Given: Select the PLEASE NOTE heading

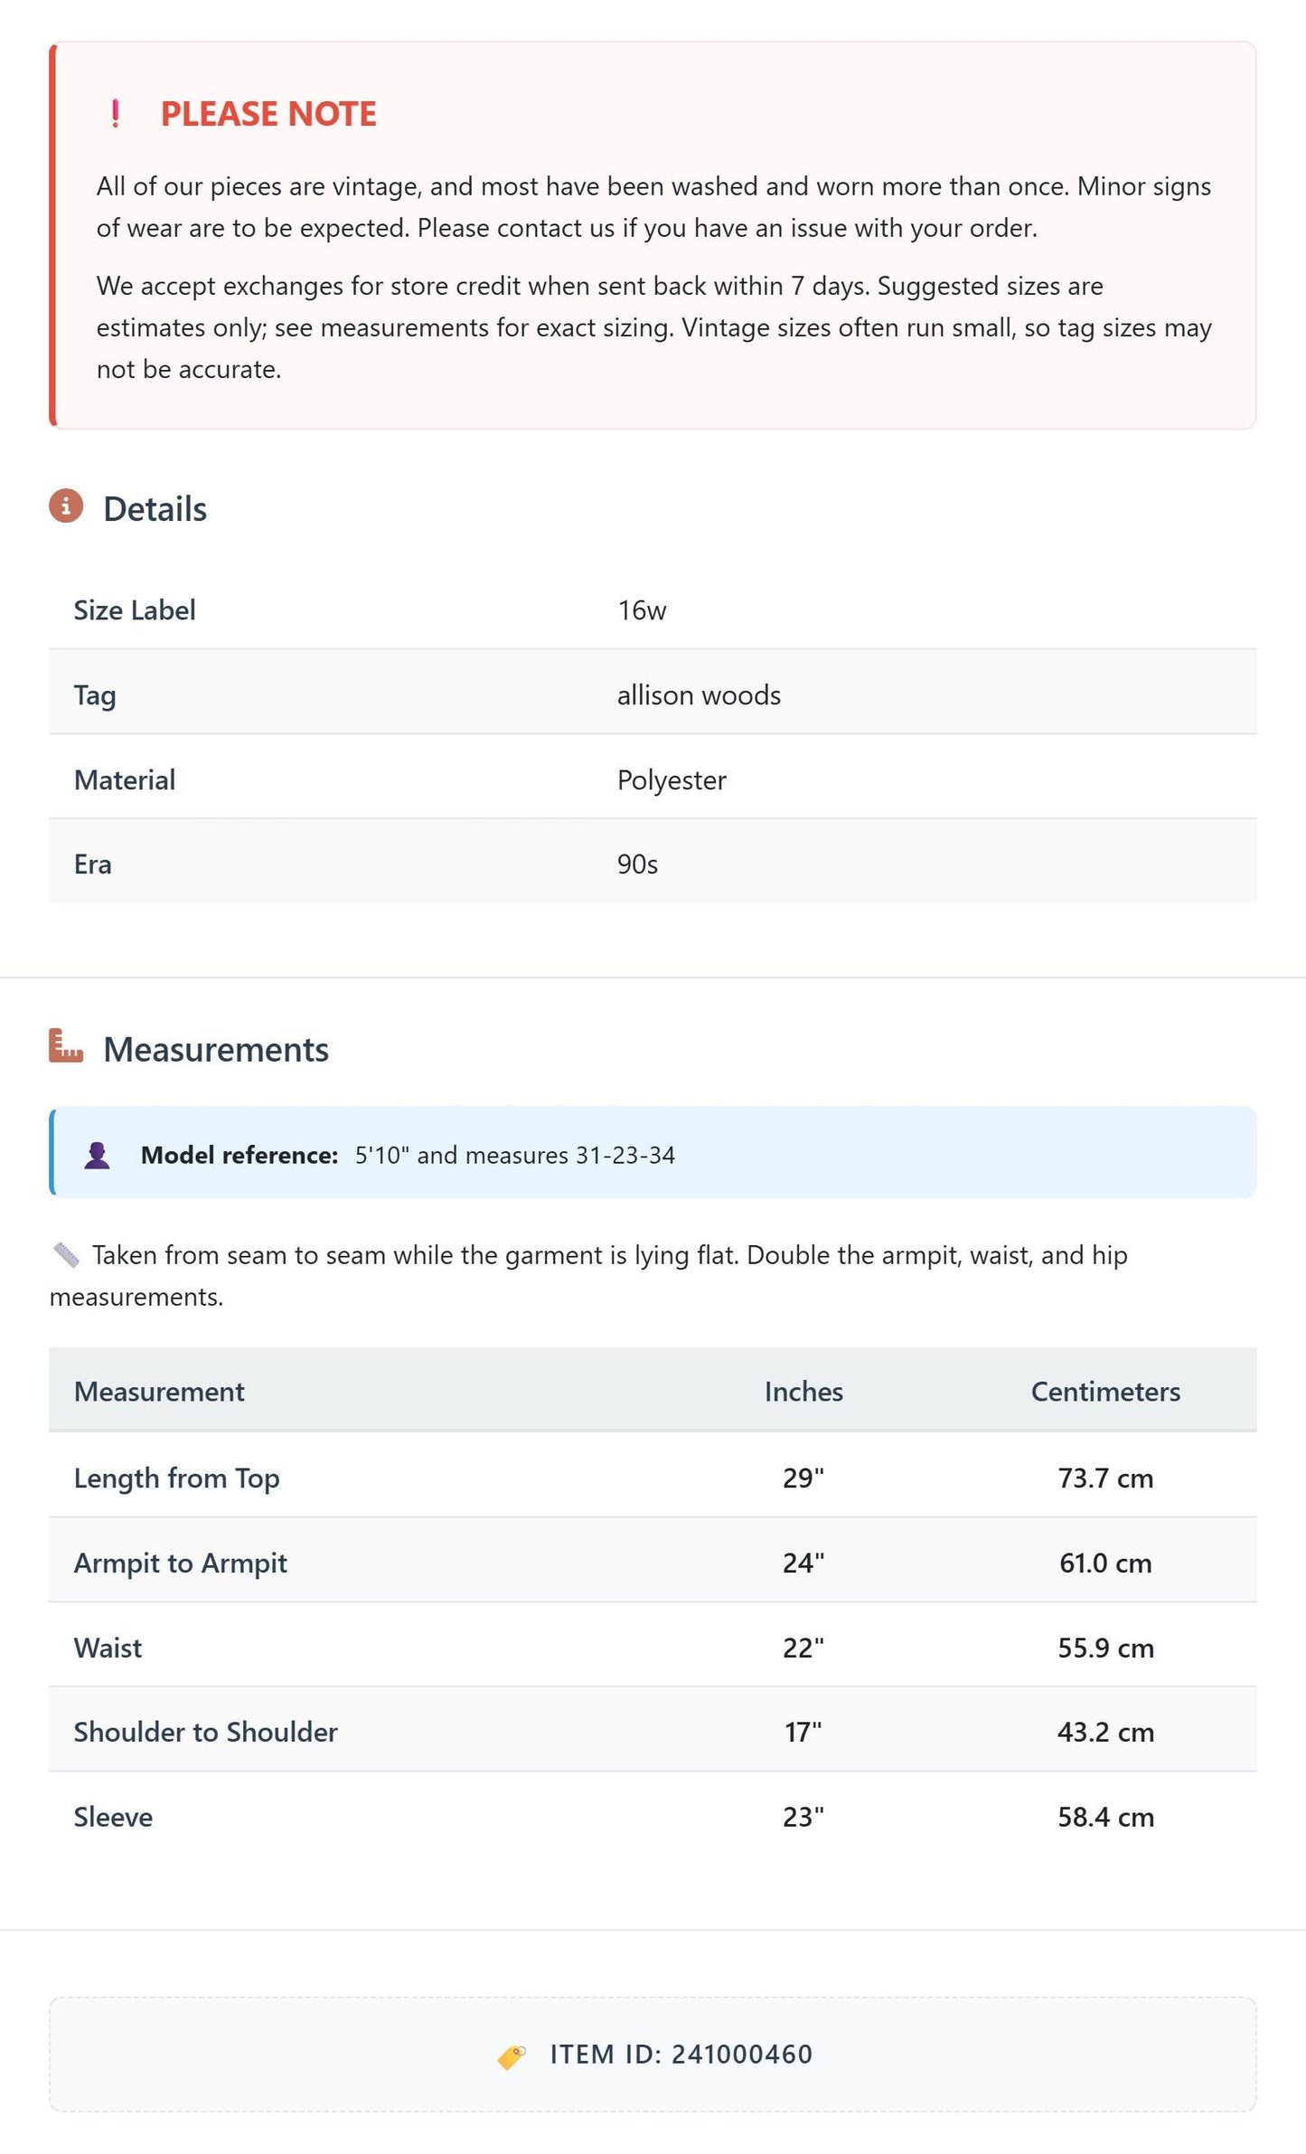Looking at the screenshot, I should 268,114.
